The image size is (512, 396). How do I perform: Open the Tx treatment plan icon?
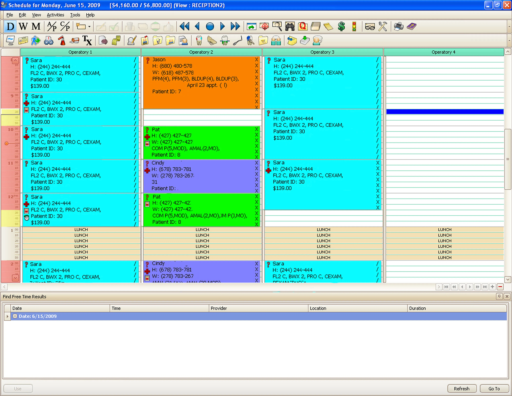click(87, 41)
